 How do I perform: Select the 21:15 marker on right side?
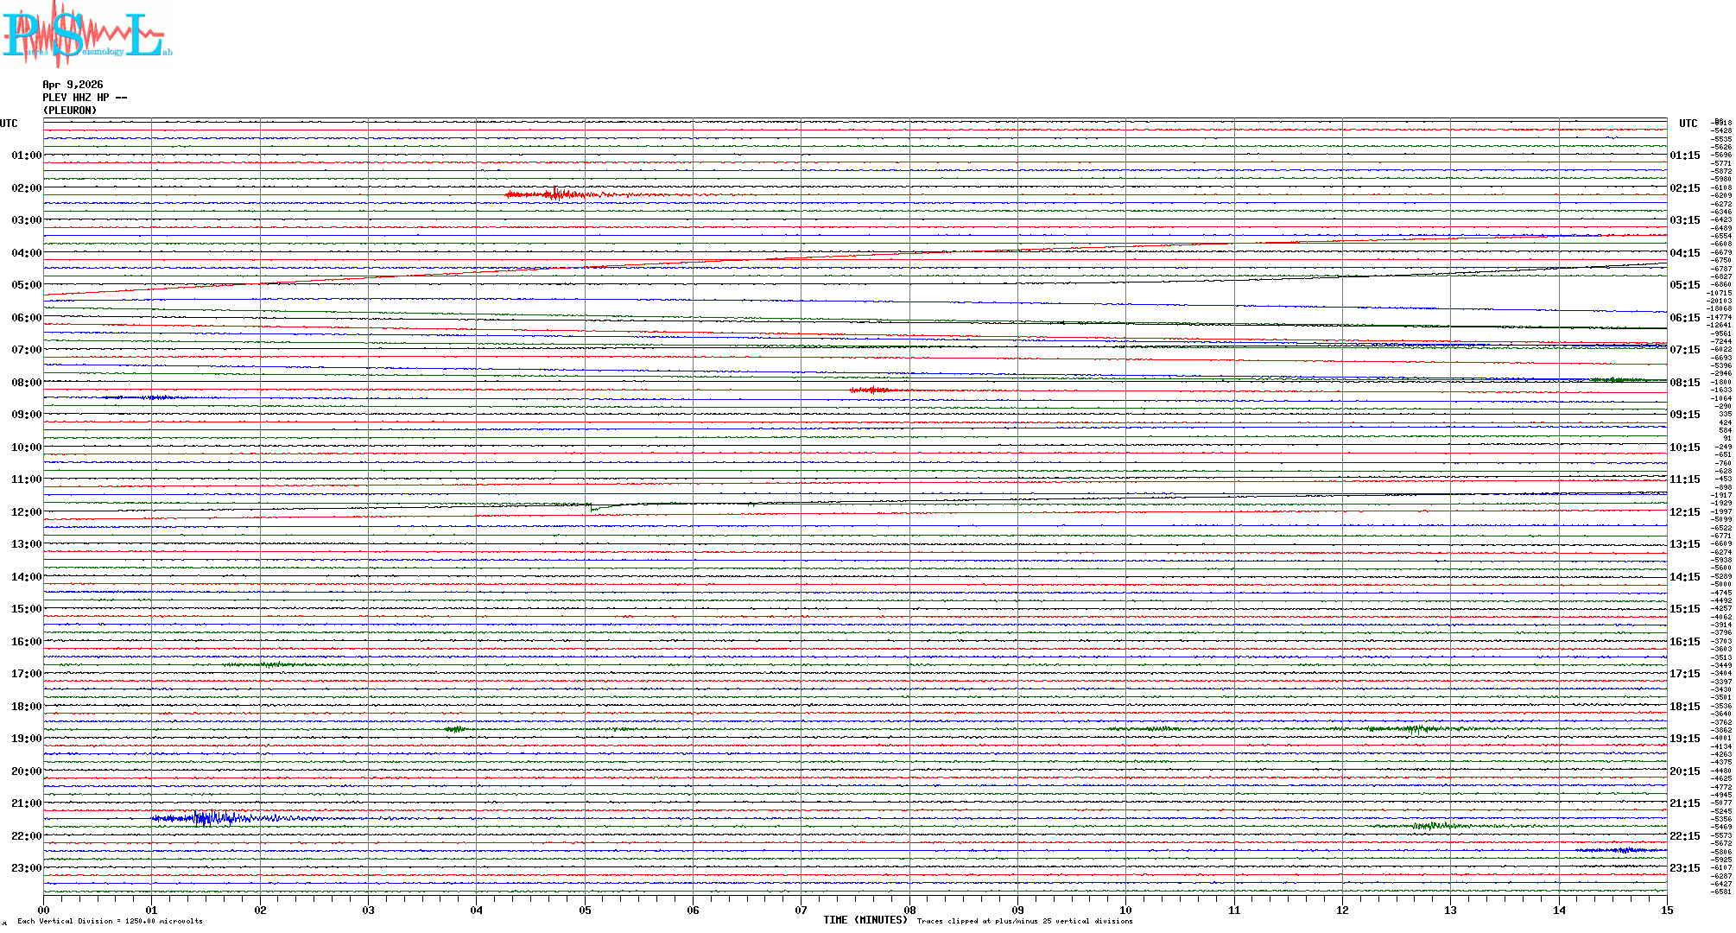tap(1684, 803)
